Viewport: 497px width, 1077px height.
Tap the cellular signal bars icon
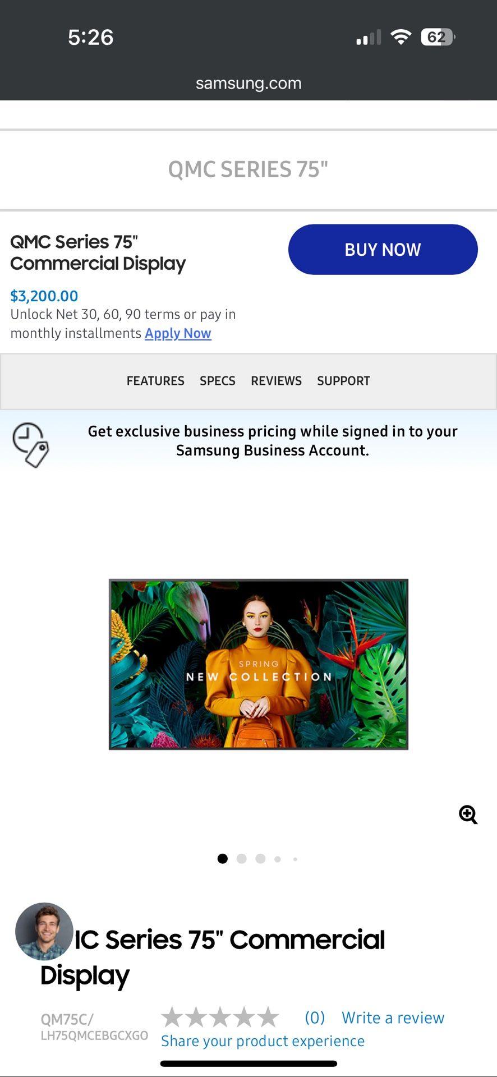click(x=369, y=38)
